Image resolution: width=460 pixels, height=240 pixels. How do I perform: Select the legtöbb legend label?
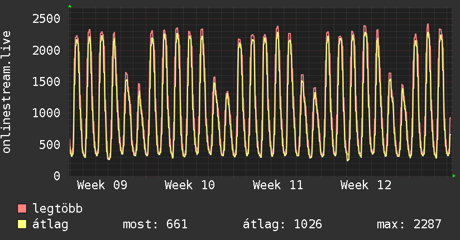[57, 209]
